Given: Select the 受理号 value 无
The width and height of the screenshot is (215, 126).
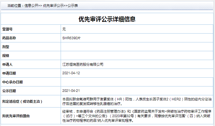Looking at the screenshot, I should (64, 29).
